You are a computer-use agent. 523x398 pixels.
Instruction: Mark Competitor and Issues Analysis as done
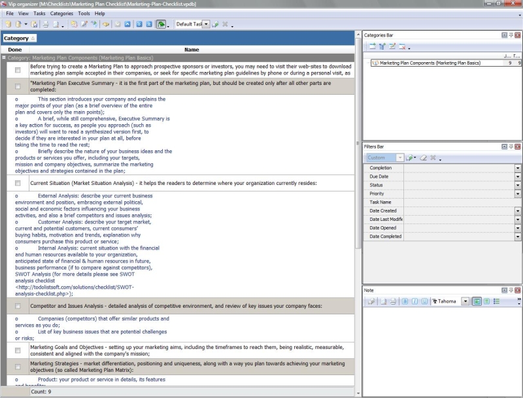[x=18, y=306]
